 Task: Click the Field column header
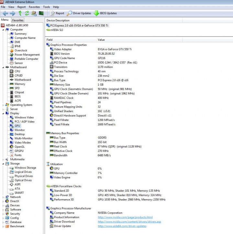(x=71, y=40)
